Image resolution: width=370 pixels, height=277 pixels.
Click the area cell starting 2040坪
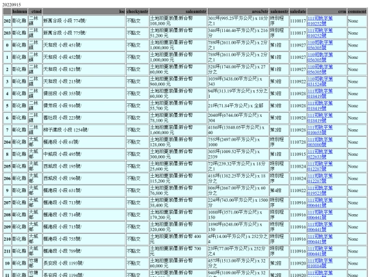(238, 118)
